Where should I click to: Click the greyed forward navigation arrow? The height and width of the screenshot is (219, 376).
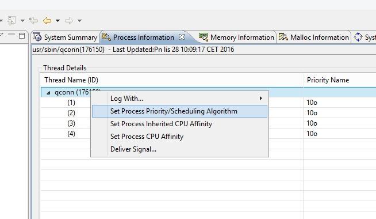tap(69, 21)
